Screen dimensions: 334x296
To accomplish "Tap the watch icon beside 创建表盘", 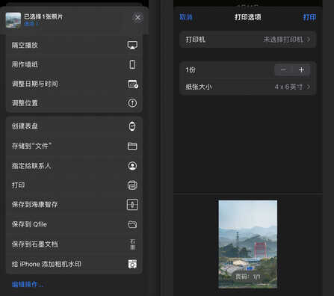I will click(132, 126).
